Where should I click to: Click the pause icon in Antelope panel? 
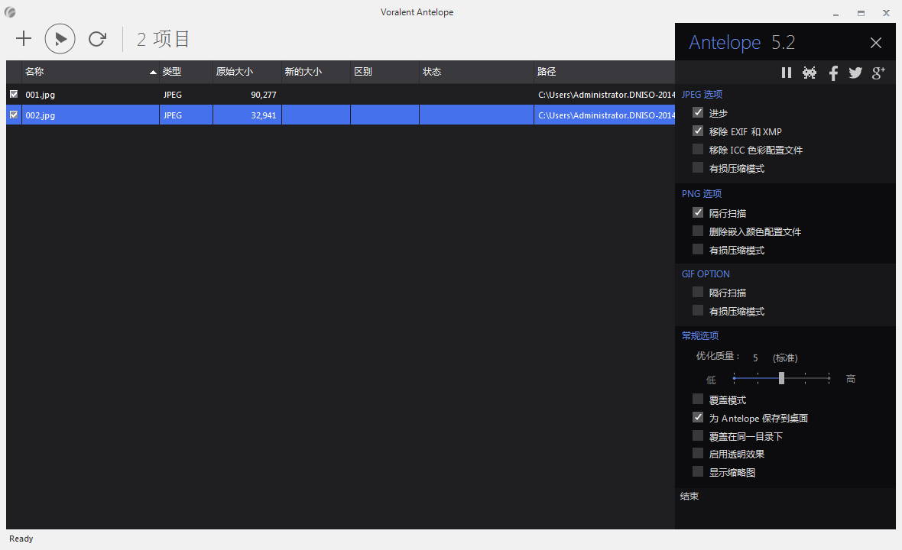pyautogui.click(x=787, y=73)
